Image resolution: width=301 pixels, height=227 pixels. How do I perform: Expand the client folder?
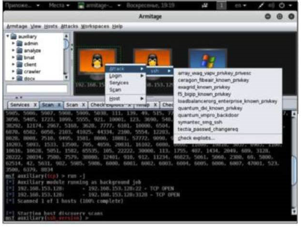[13, 64]
